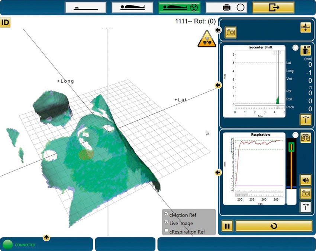Open the patient motion monitoring icon
Viewport: 316px width, 251px height.
pyautogui.click(x=306, y=50)
